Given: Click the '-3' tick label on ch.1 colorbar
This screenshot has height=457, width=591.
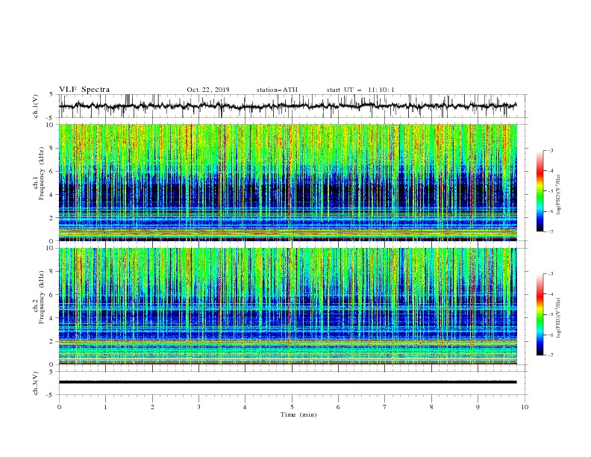Looking at the screenshot, I should (x=551, y=150).
